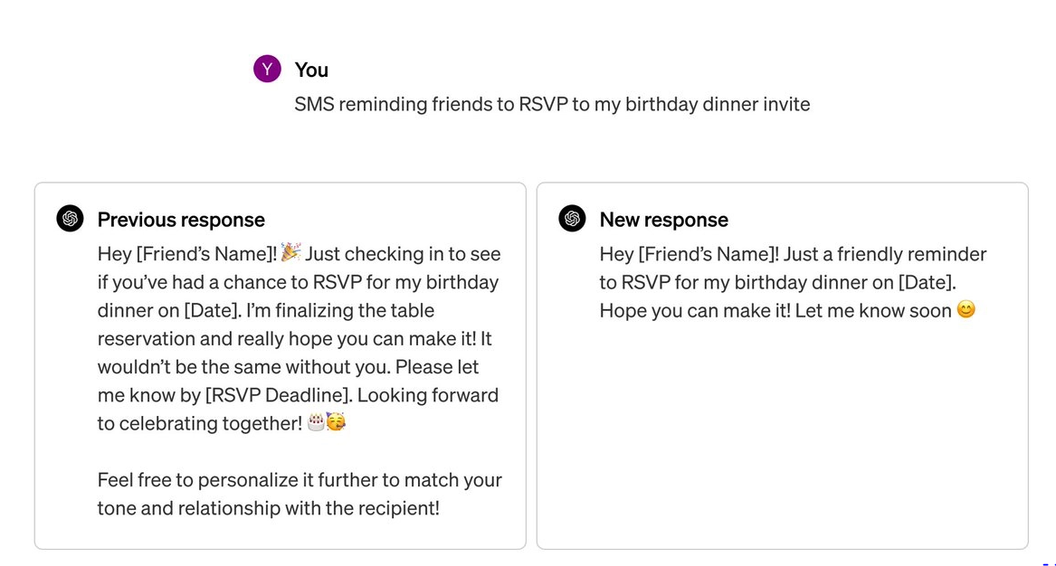The image size is (1056, 566).
Task: Click the party face emoji
Action: click(x=336, y=422)
